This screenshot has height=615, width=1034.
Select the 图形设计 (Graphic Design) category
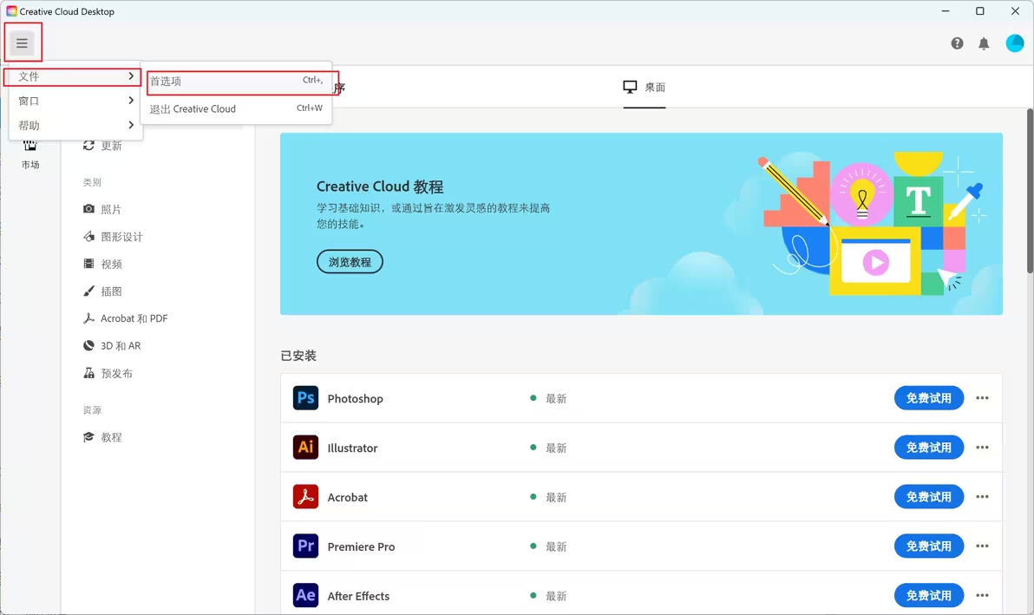[122, 236]
